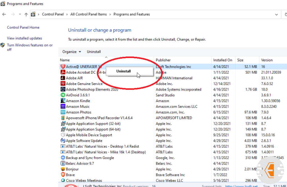Click the Adobe Photoshop Elements 2020 icon
287x187 pixels.
(63, 89)
